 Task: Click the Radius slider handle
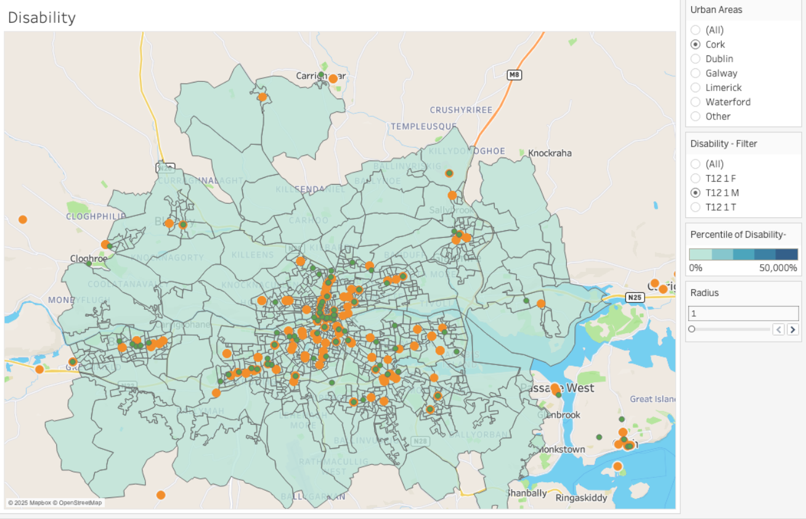pos(691,329)
